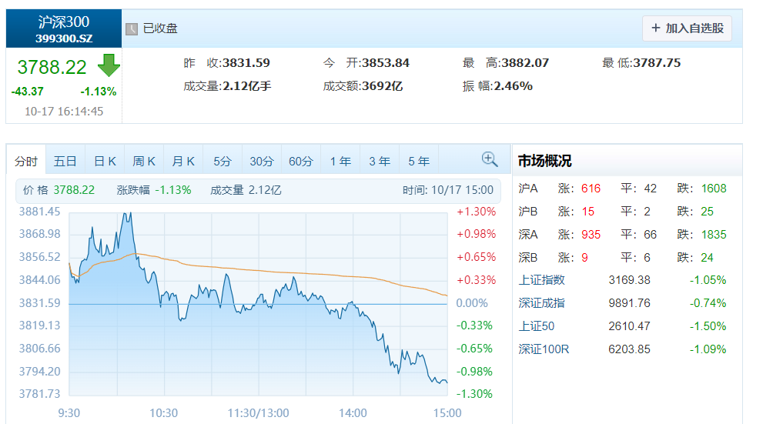This screenshot has height=424, width=763.
Task: Click the clock icon beside 已收盘
Action: (132, 29)
